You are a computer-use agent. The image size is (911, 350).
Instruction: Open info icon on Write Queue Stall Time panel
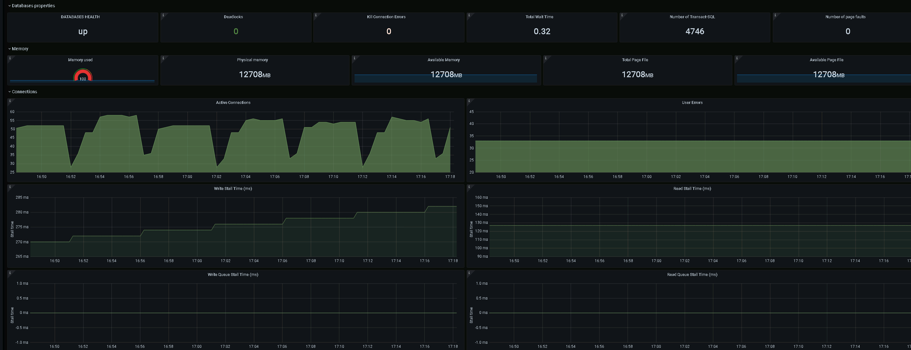tap(10, 272)
